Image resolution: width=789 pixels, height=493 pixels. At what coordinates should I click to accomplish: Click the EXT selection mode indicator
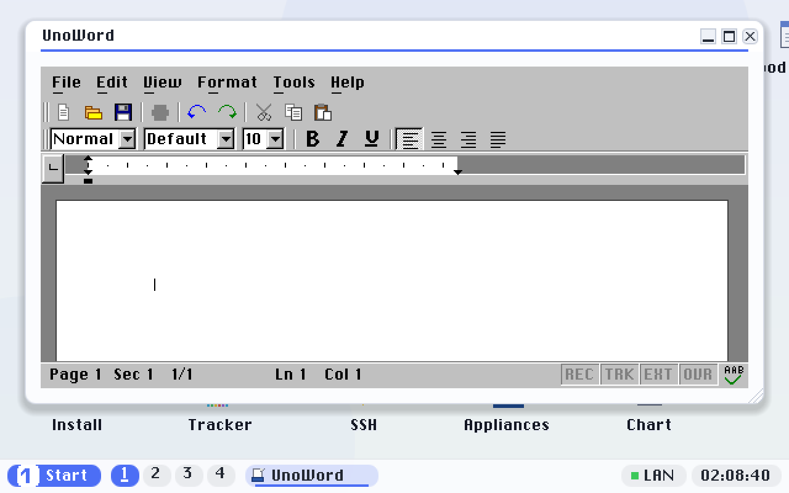click(x=658, y=375)
